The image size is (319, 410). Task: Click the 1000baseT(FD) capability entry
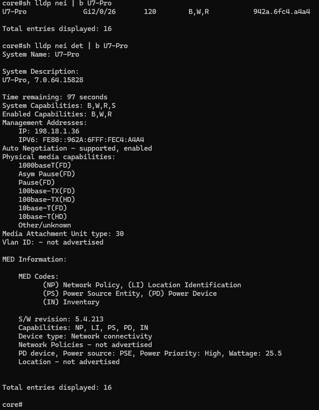45,165
